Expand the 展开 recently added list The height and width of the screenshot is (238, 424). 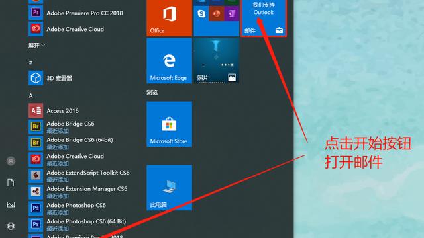coord(36,46)
